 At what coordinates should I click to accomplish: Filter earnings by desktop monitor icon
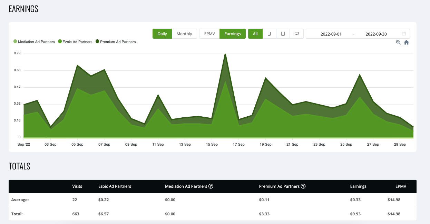click(296, 34)
